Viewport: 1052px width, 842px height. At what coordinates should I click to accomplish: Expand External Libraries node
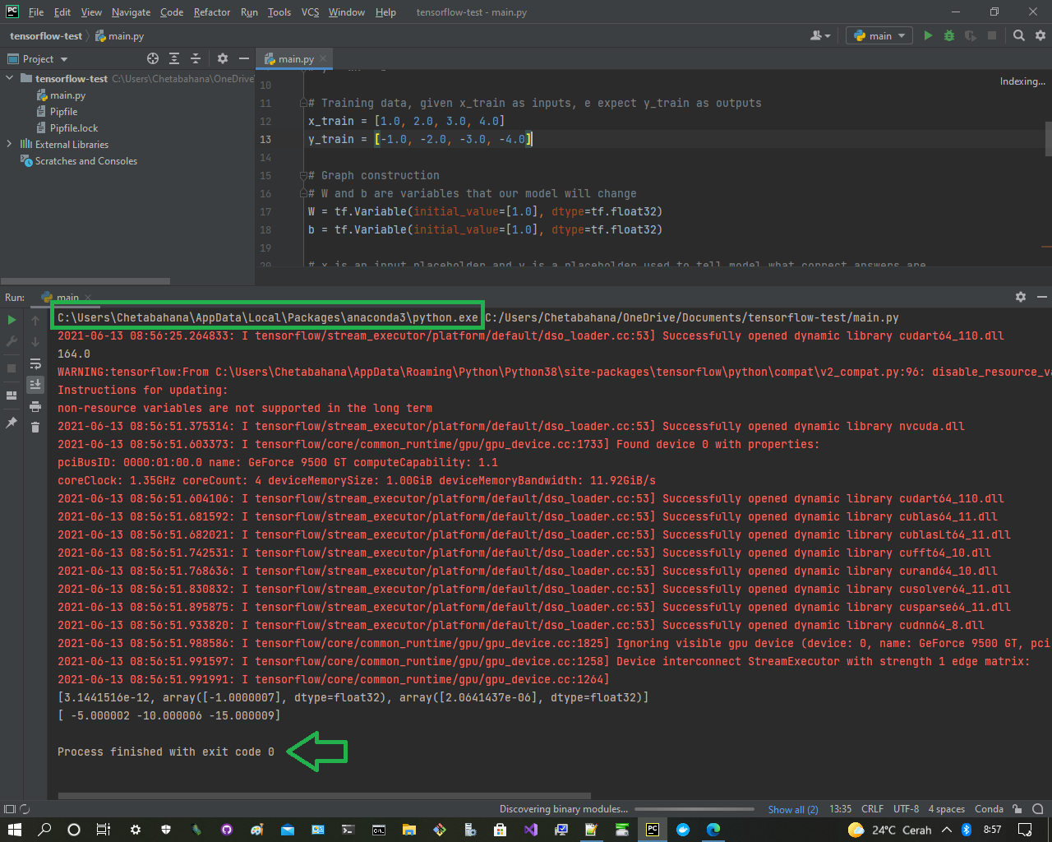pos(10,144)
